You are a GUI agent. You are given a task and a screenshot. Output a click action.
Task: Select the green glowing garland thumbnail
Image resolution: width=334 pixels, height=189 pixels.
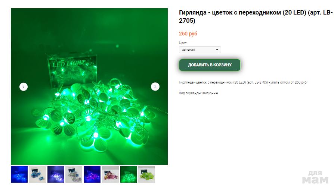click(x=129, y=174)
